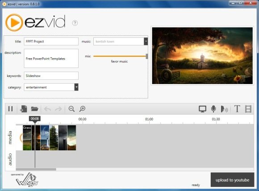The width and height of the screenshot is (259, 191).
Task: Close the ezvid window
Action: [251, 3]
